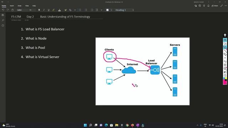Toggle the eye visibility tool in annotation toolbar
Image resolution: width=228 pixels, height=128 pixels.
(x=225, y=40)
